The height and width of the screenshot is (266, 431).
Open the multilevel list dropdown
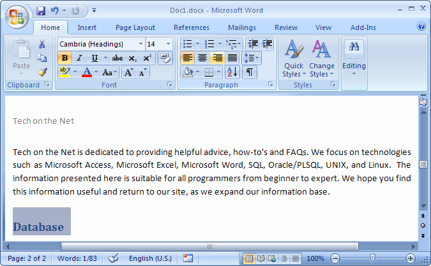point(233,43)
